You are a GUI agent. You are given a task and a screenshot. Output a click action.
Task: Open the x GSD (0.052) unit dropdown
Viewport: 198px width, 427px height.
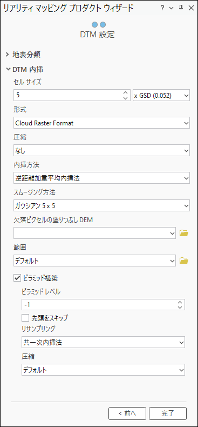[161, 96]
